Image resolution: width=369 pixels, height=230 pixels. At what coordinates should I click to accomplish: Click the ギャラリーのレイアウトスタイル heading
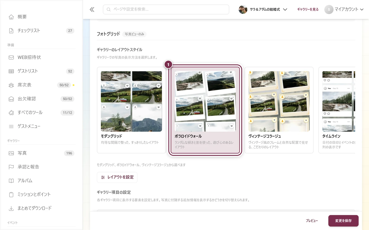[x=120, y=50]
